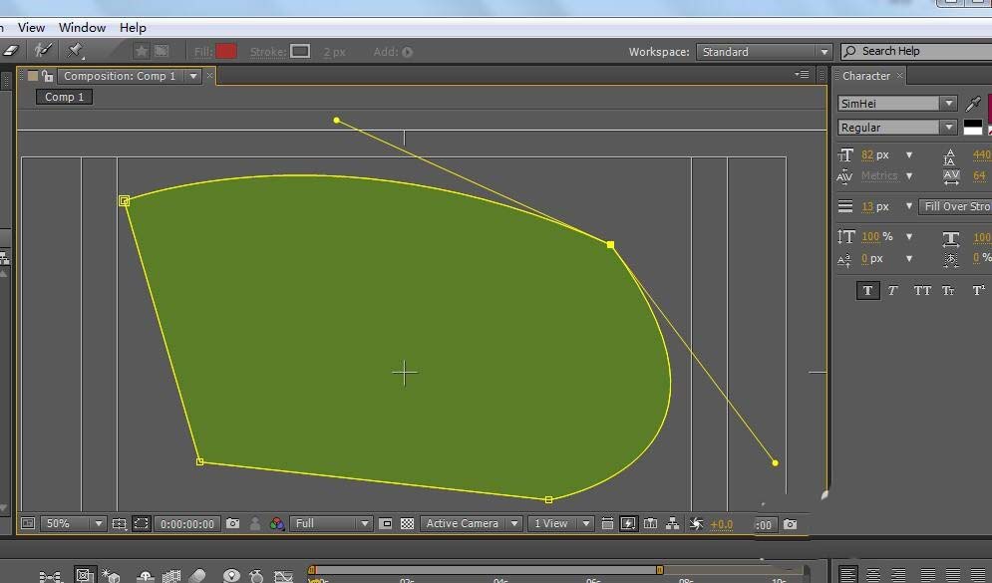The height and width of the screenshot is (583, 992).
Task: Click the Reset Exposure icon
Action: tap(696, 523)
